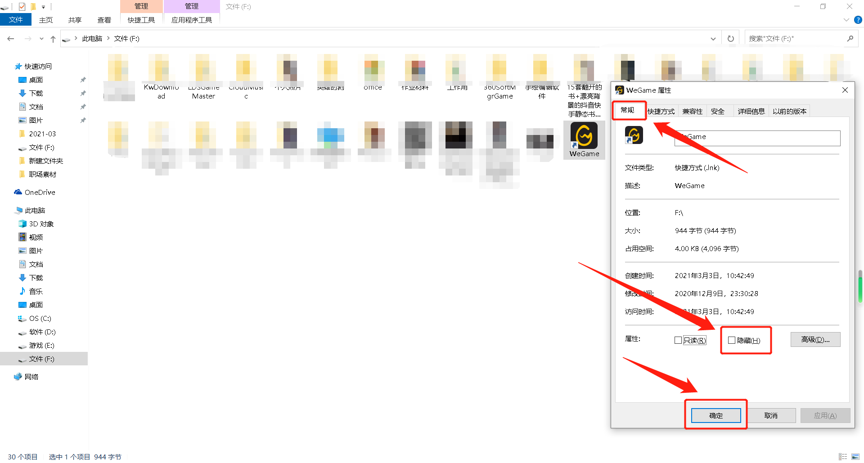Screen dimensions: 864x463
Task: Open the 视频 library under 此电脑
Action: 36,238
